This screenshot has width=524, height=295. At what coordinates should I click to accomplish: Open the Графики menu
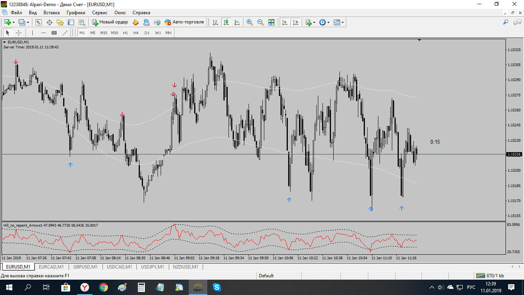(76, 12)
